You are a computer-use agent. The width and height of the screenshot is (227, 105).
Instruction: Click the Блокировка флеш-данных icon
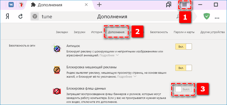(x=57, y=91)
